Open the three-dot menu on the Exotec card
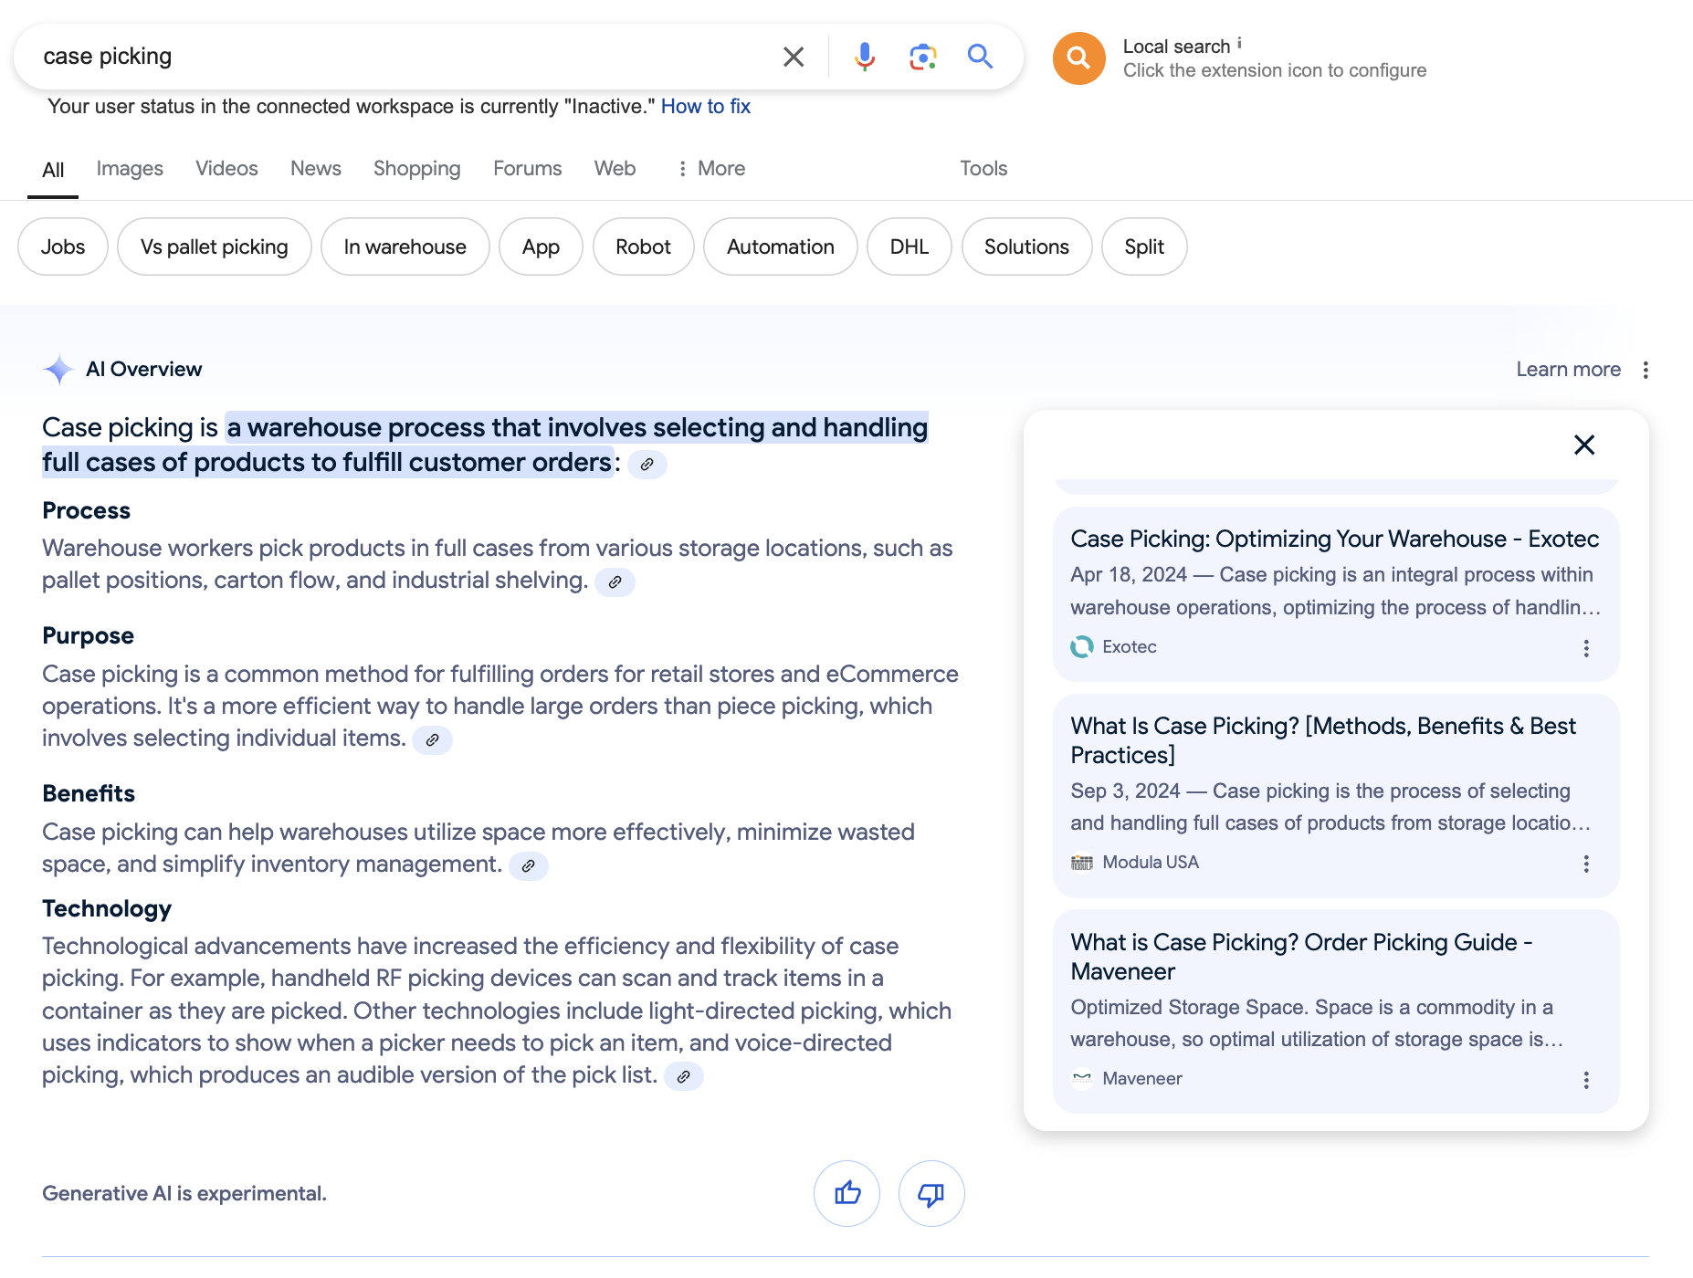Screen dimensions: 1693x1278 pos(1586,648)
